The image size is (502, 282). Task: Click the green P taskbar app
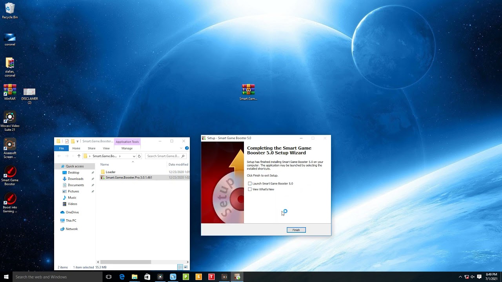pyautogui.click(x=186, y=277)
